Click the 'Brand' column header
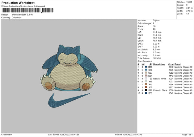The width and height of the screenshot is (194, 137). [178, 64]
